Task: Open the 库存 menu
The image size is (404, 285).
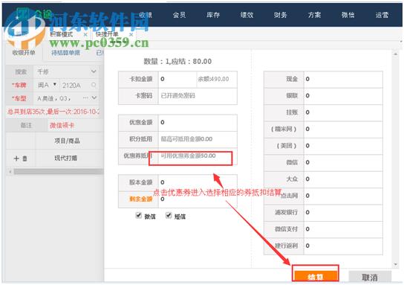Action: click(x=213, y=15)
